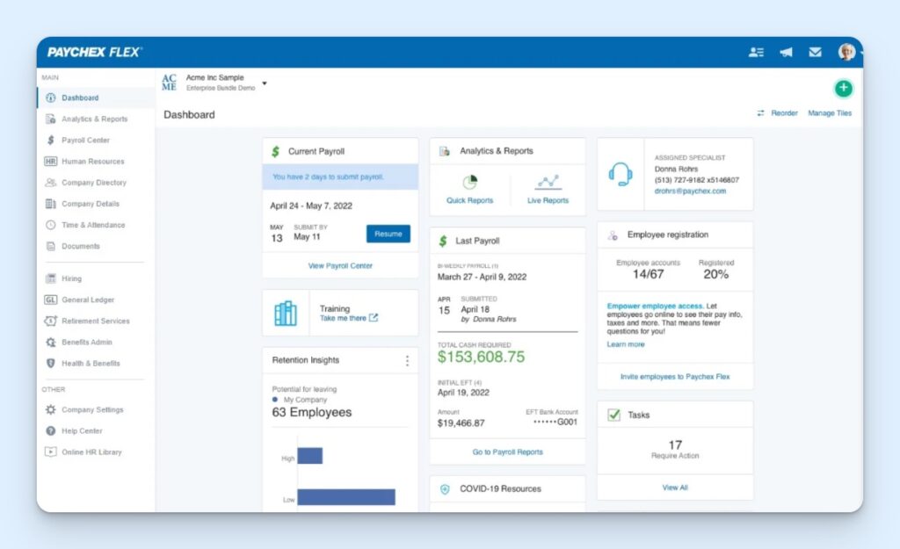This screenshot has width=900, height=549.
Task: Click the ACME company logo
Action: pyautogui.click(x=169, y=83)
